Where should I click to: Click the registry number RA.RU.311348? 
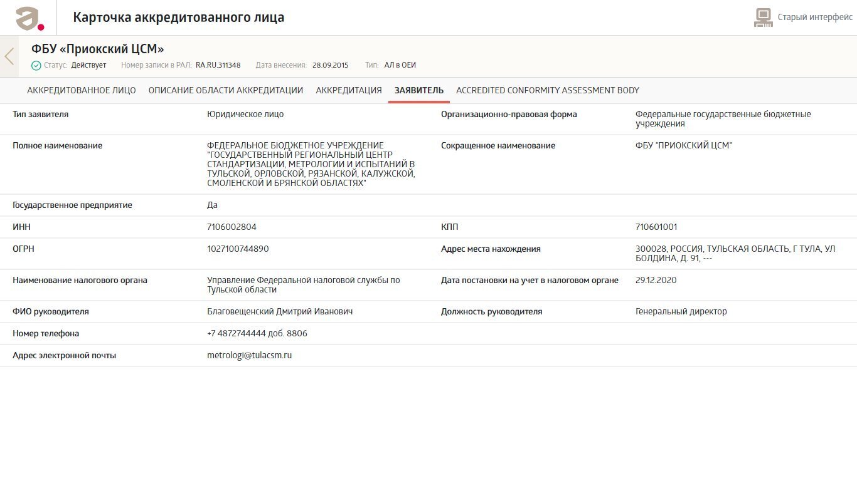[x=218, y=65]
